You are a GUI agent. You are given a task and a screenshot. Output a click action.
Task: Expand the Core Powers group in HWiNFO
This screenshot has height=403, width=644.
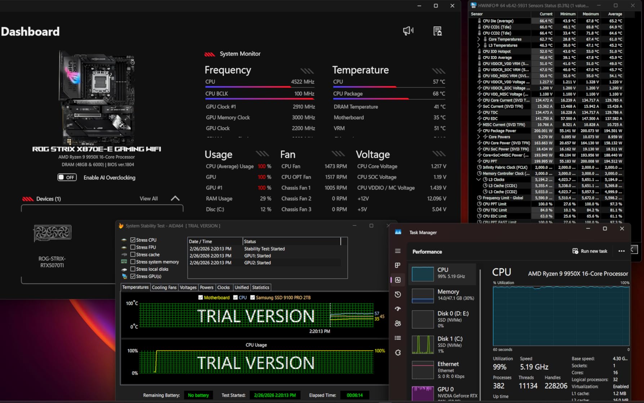click(x=479, y=137)
